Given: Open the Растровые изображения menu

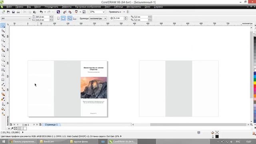Looking at the screenshot, I should point(88,7).
